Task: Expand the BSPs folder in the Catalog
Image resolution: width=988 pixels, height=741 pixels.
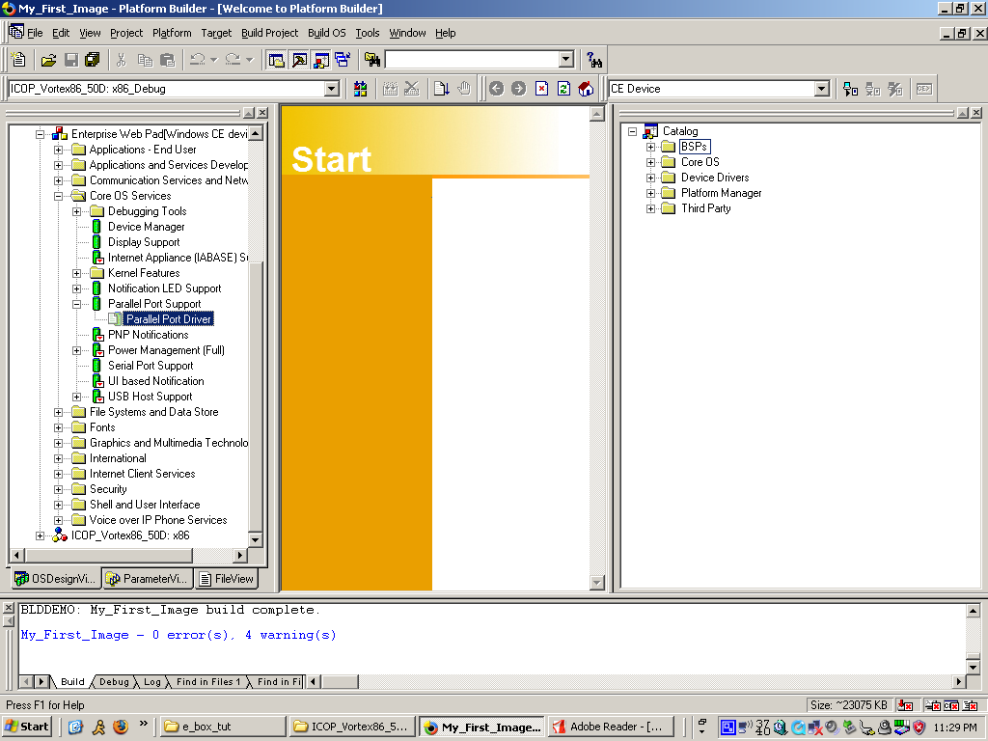Action: (x=649, y=146)
